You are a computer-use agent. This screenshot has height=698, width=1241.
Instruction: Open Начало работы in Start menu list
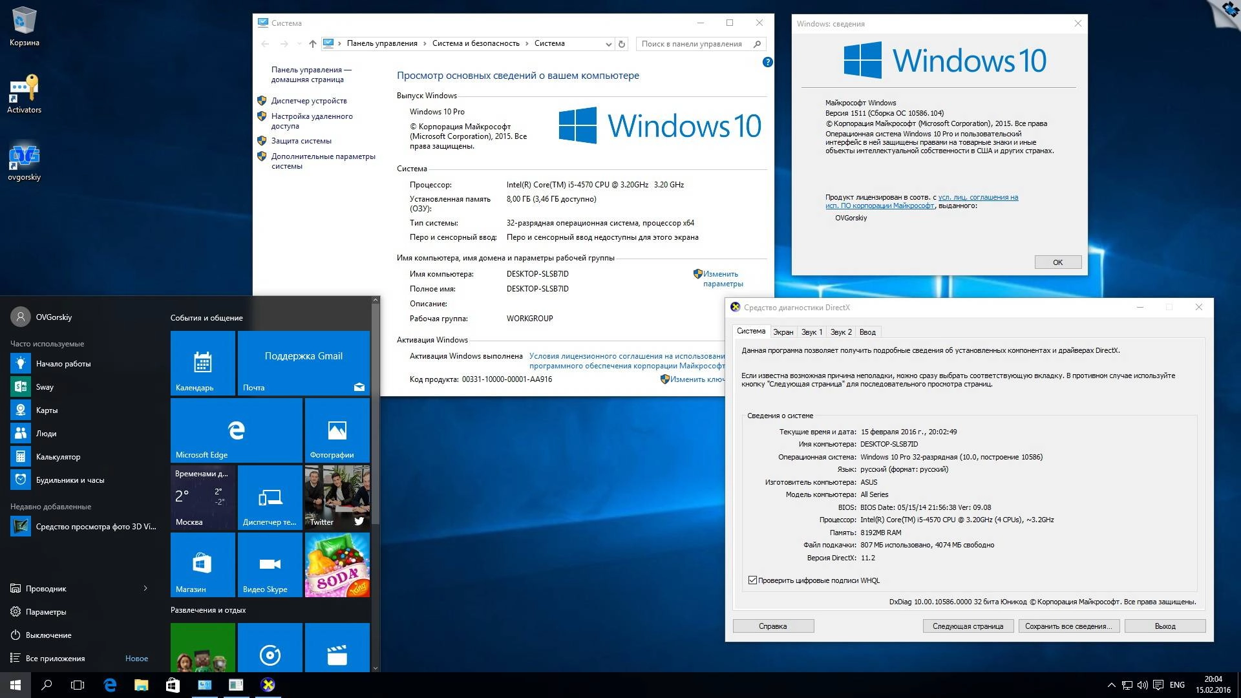[x=83, y=364]
